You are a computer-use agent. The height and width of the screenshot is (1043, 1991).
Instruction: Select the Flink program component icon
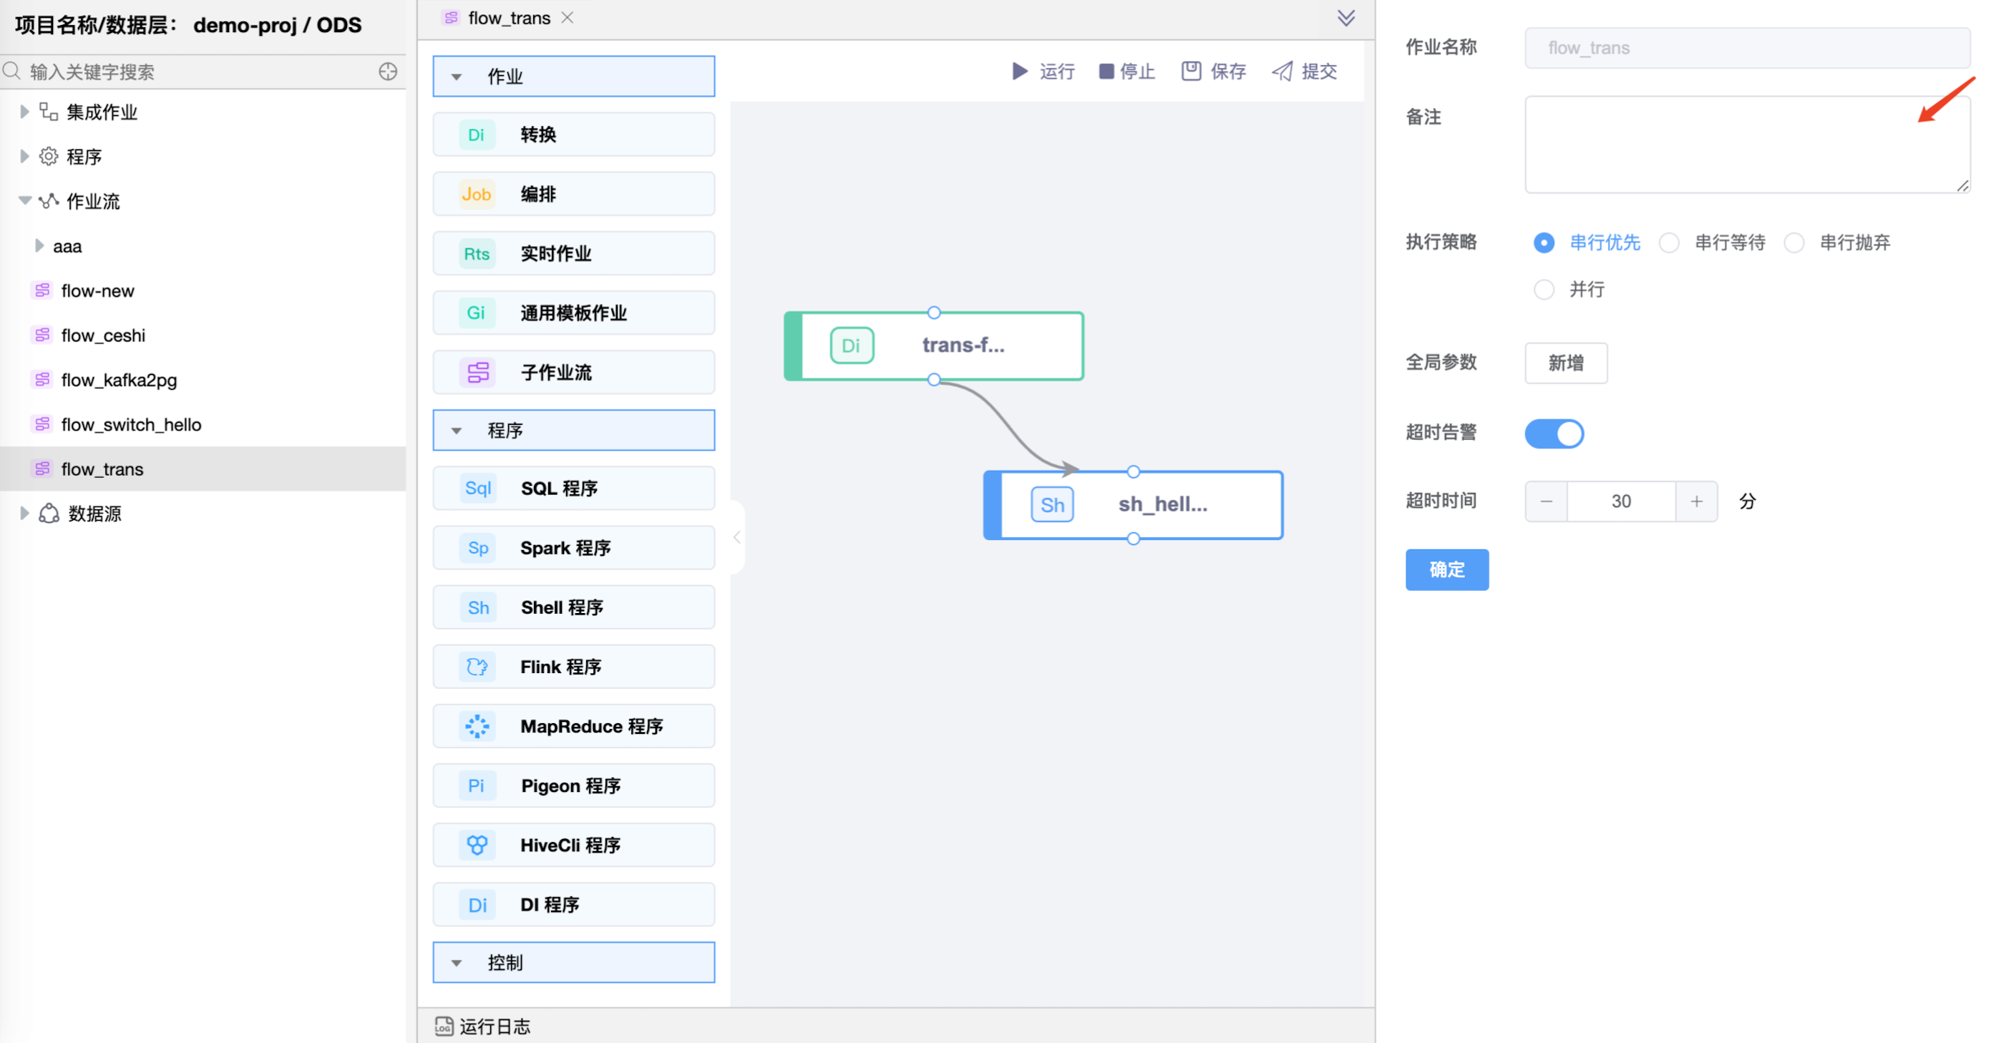[x=477, y=667]
